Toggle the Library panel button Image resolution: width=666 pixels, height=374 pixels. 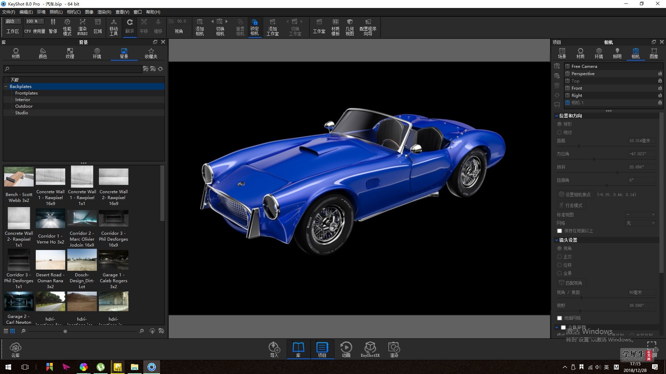tap(298, 349)
